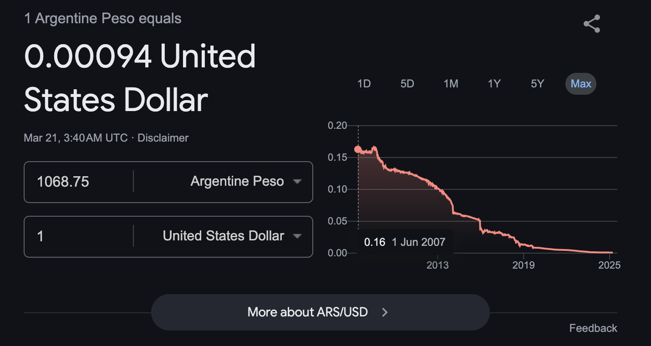
Task: Open the Disclaimer link
Action: coord(163,138)
